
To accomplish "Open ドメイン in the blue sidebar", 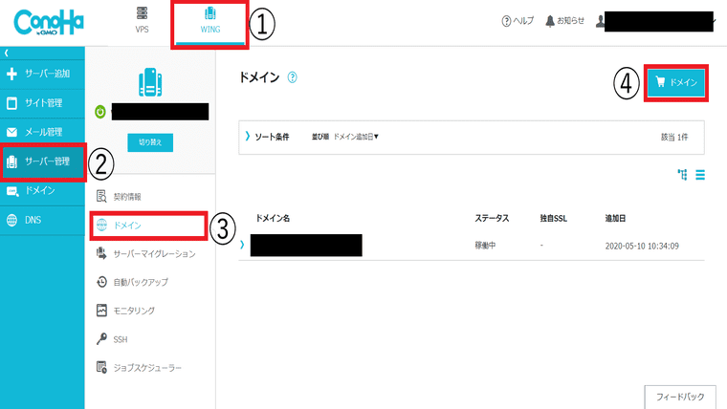I will [42, 191].
